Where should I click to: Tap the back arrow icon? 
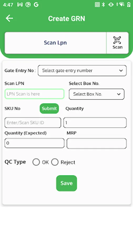[x=9, y=18]
